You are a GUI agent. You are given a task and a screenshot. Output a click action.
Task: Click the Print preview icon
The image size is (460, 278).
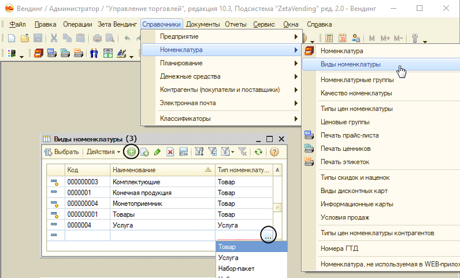[110, 38]
